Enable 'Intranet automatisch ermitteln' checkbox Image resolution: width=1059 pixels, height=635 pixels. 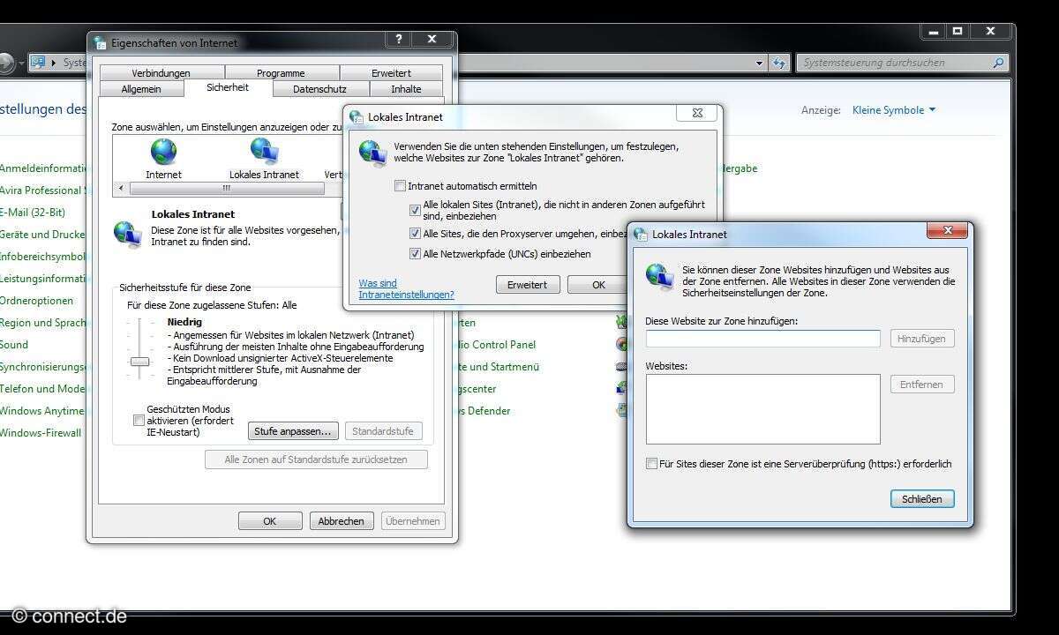coord(401,186)
